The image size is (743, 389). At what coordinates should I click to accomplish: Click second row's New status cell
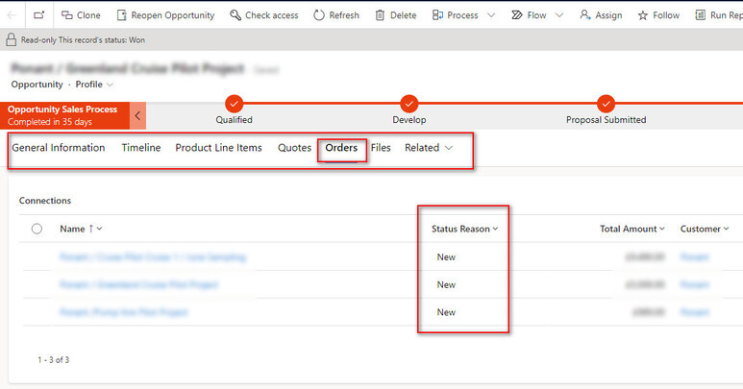(x=446, y=284)
